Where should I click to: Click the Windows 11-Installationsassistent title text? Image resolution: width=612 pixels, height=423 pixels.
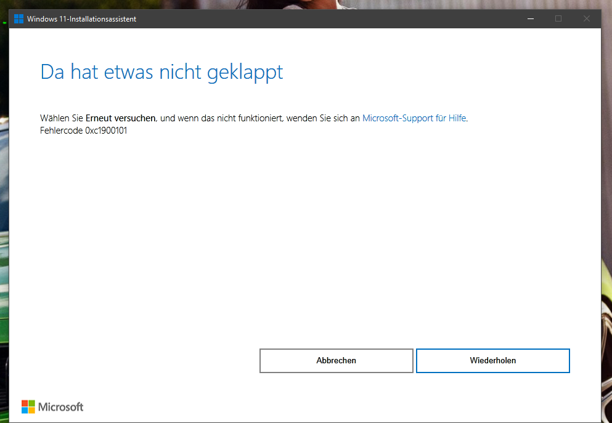[81, 18]
